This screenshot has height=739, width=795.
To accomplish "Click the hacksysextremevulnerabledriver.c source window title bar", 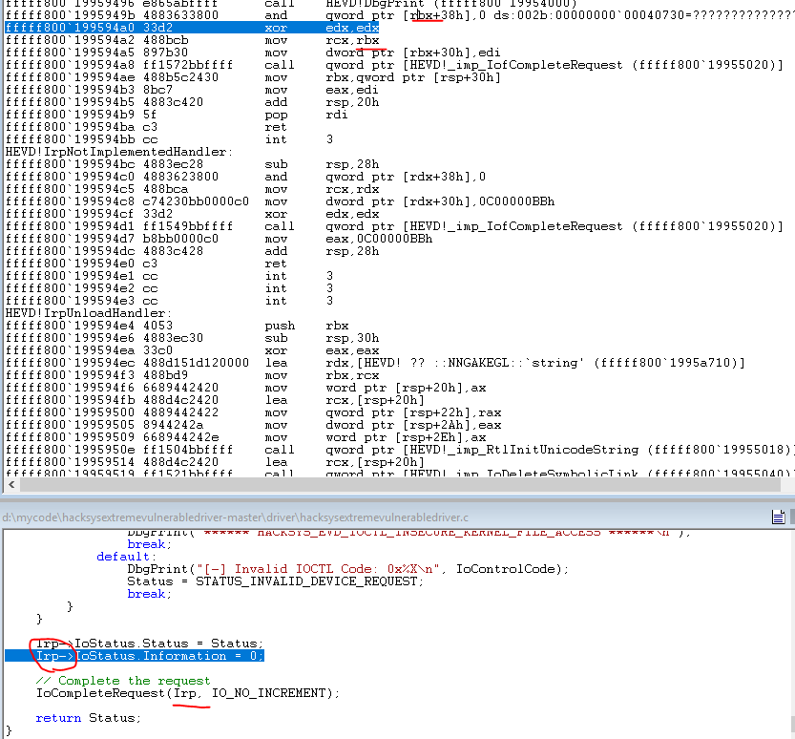I will click(382, 517).
